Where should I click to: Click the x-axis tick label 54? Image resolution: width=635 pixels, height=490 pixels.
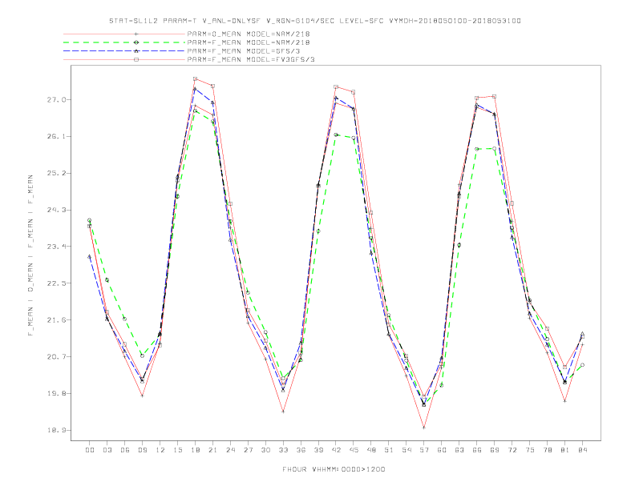[406, 450]
